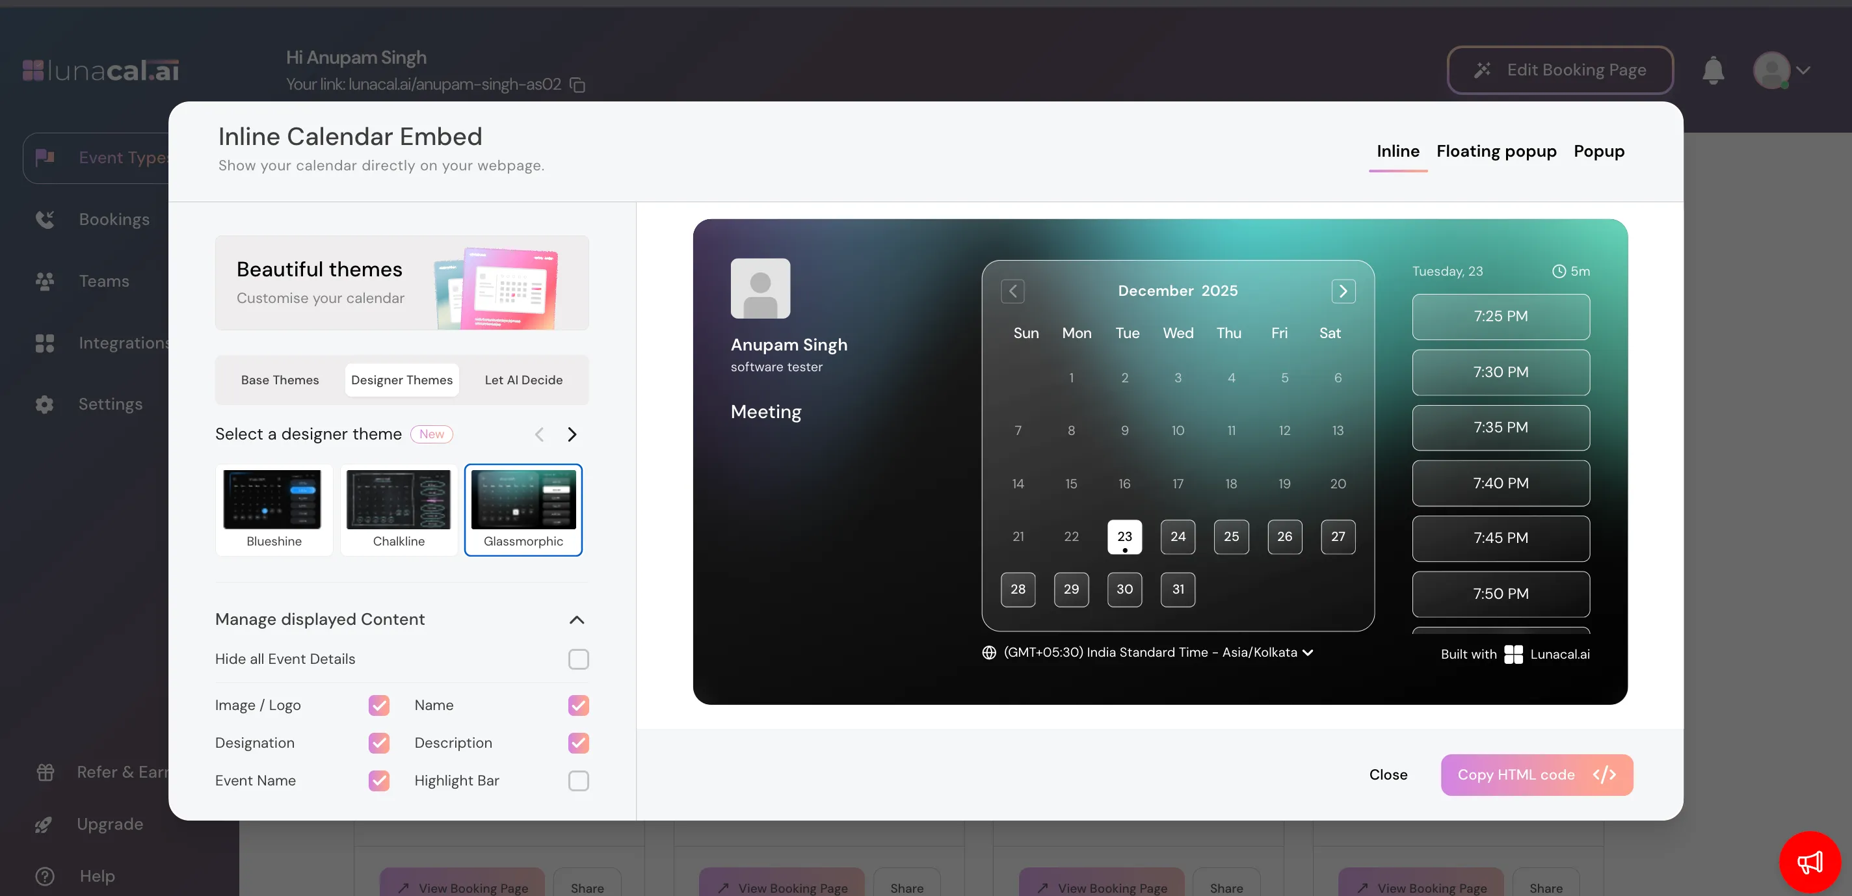Screen dimensions: 1852x896
Task: Go to previous month in calendar
Action: [x=1012, y=291]
